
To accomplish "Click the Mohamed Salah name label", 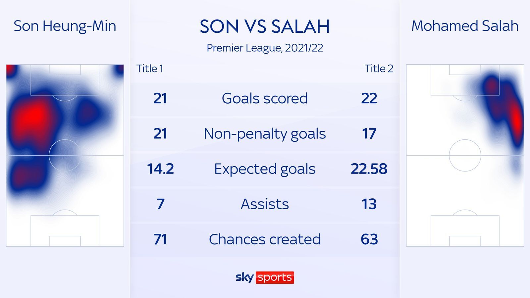I will [x=465, y=26].
